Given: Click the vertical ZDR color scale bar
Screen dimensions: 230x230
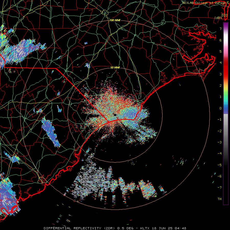Looking at the screenshot, I should coord(226,113).
